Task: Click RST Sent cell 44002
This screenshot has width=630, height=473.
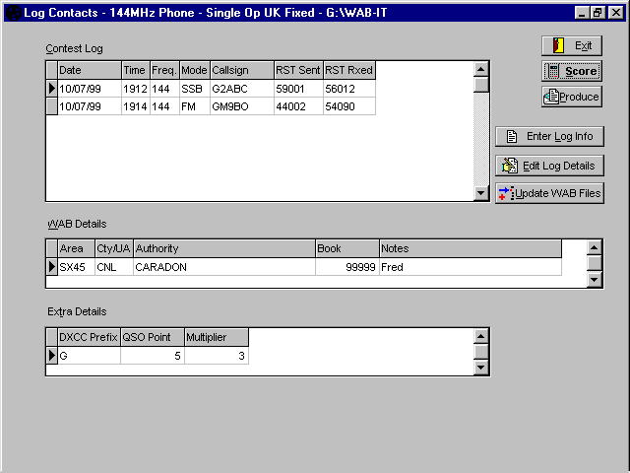Action: click(298, 106)
